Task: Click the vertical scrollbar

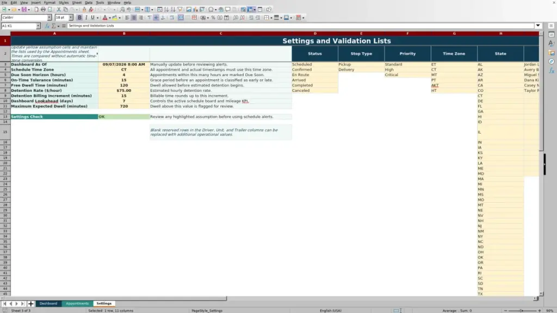Action: 541,163
